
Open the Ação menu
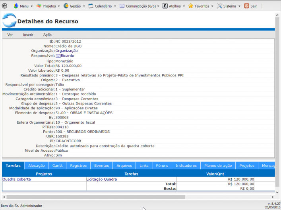point(47,35)
